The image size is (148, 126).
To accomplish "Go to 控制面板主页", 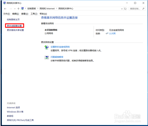I will 13,20.
